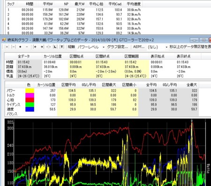Viewport: 211px width, 186px height.
Task: Toggle the T toolbar button
Action: (x=62, y=47)
